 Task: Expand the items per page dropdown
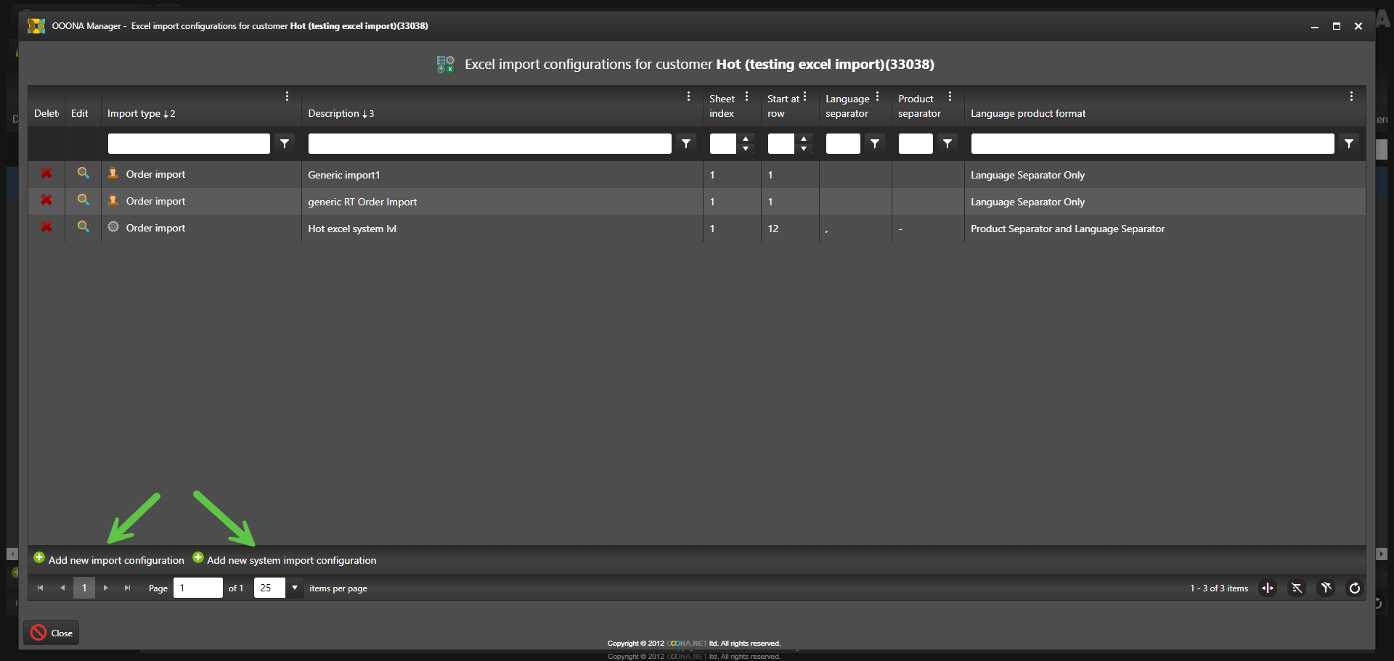coord(295,588)
